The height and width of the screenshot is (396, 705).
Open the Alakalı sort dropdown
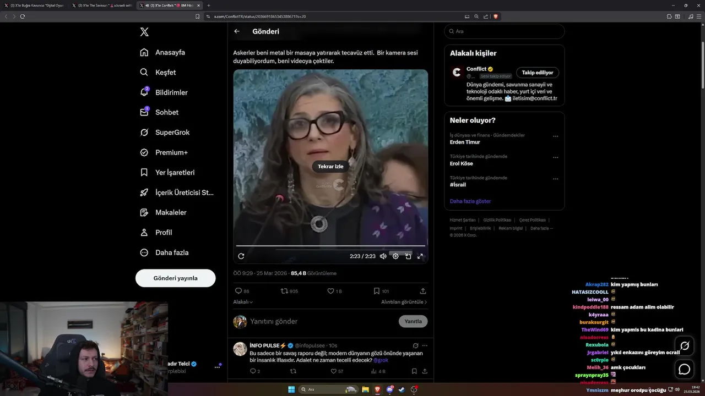click(243, 302)
